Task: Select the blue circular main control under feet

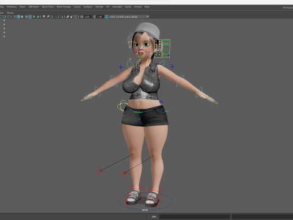Action: pos(145,201)
